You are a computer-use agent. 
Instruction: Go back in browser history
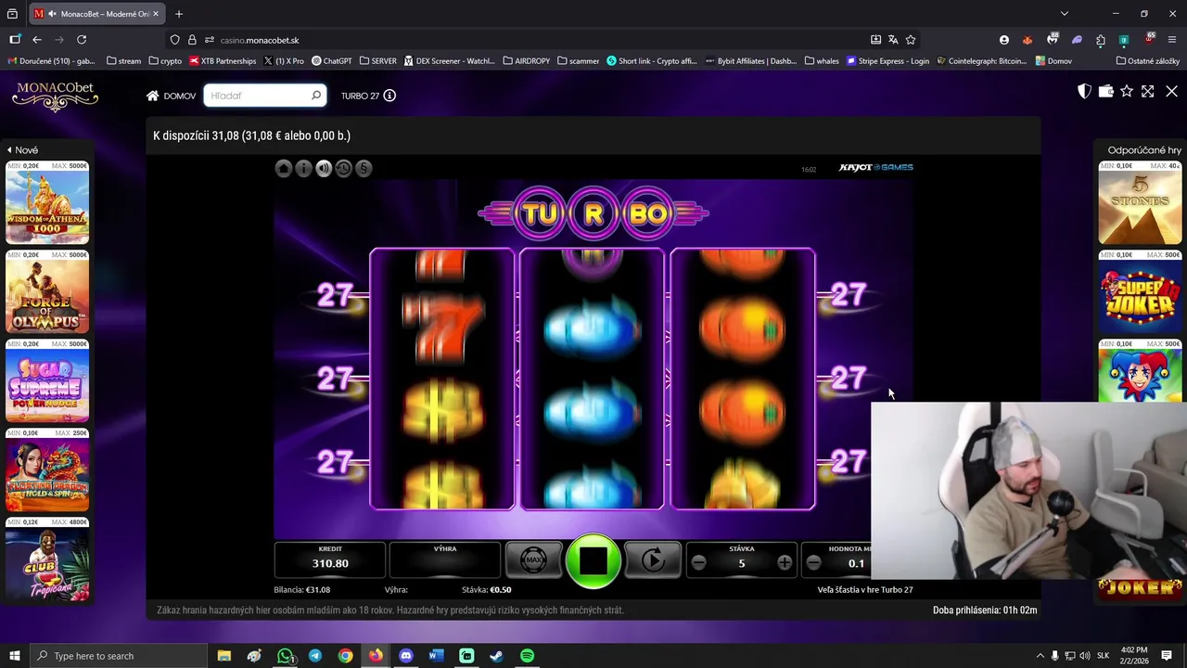coord(37,40)
